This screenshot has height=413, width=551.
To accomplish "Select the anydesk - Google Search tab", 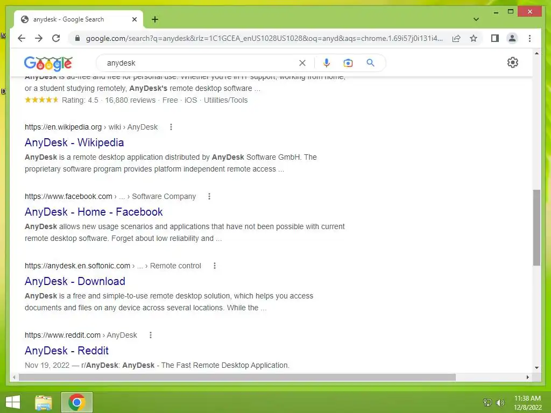I will [79, 19].
